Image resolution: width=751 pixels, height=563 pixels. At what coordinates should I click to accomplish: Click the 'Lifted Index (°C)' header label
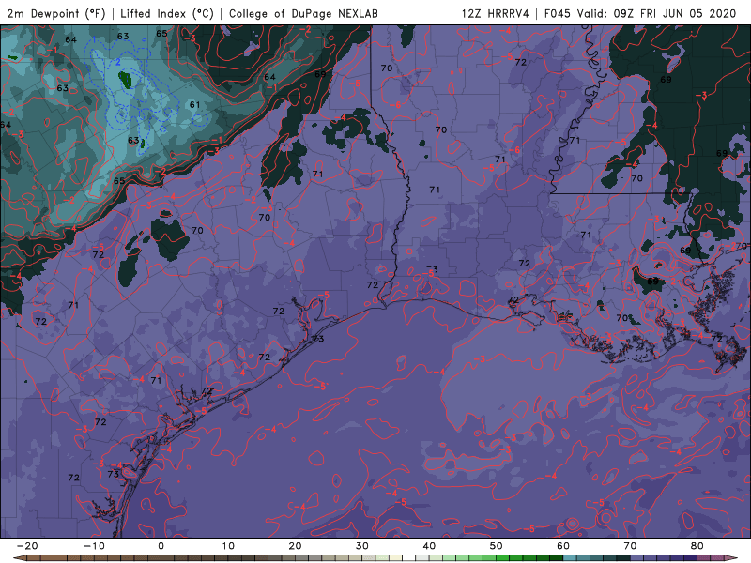pos(167,13)
